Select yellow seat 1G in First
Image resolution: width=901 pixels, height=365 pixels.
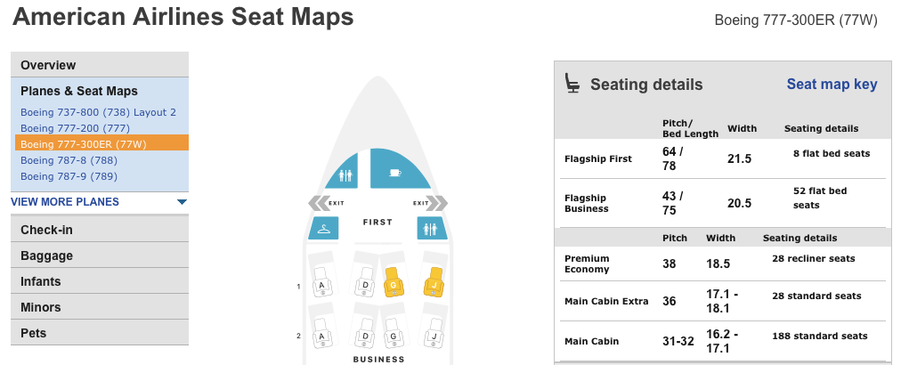pyautogui.click(x=393, y=281)
